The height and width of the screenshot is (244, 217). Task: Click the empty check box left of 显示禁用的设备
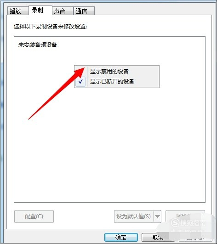click(x=80, y=72)
